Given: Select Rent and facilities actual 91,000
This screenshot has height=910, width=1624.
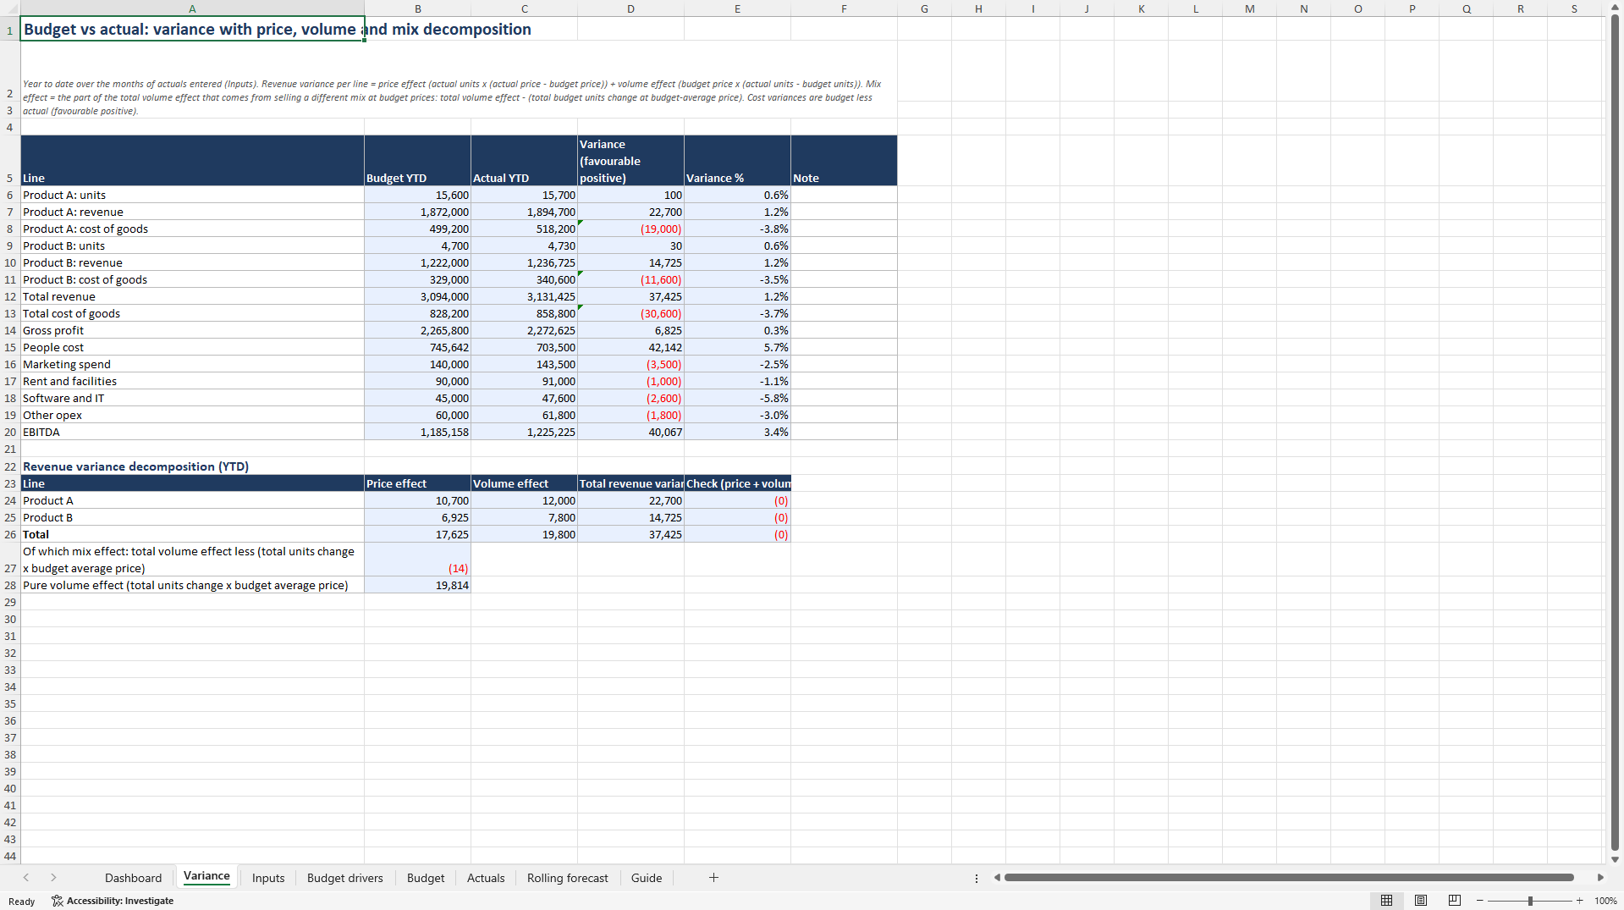Looking at the screenshot, I should [524, 381].
